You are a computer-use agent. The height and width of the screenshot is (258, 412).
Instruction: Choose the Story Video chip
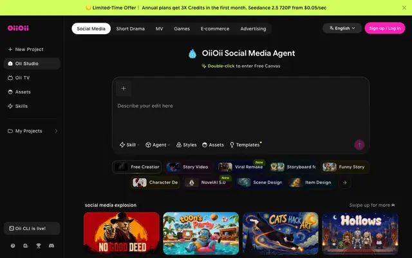189,167
